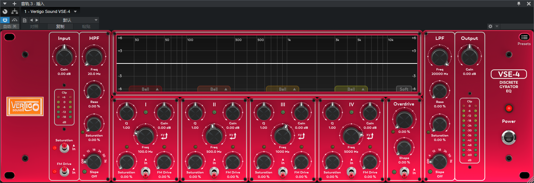Flip the Input Saturation In switch
Screen dimensions: 534x183
click(x=65, y=148)
